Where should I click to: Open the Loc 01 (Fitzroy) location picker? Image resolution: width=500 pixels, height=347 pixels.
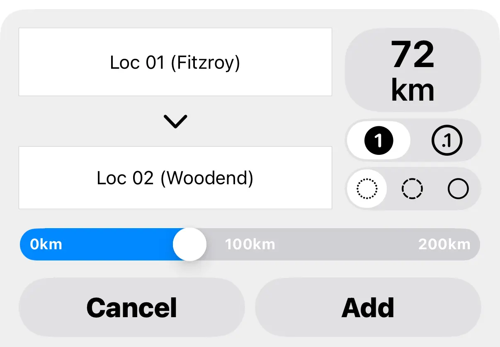click(x=175, y=62)
